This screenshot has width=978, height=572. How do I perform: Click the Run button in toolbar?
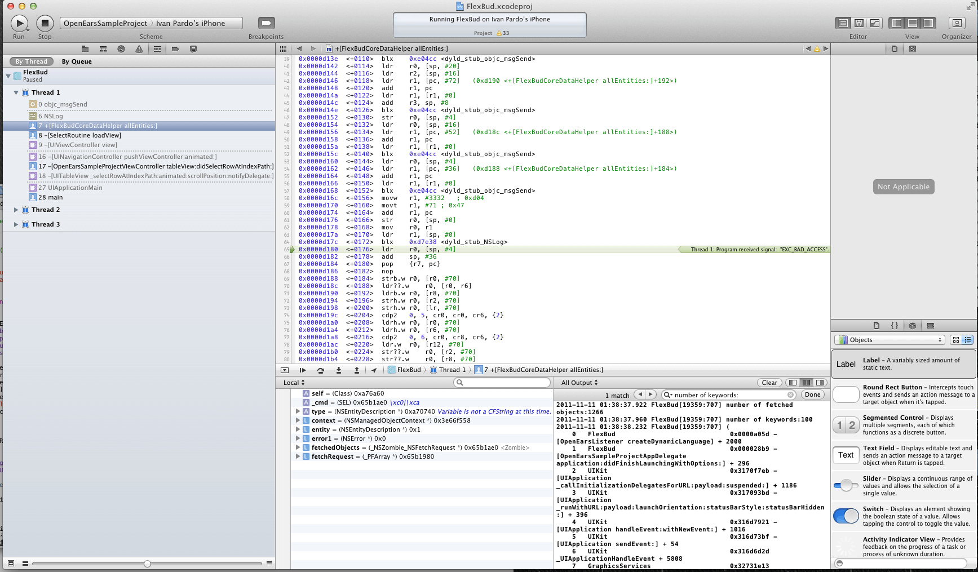[x=19, y=23]
